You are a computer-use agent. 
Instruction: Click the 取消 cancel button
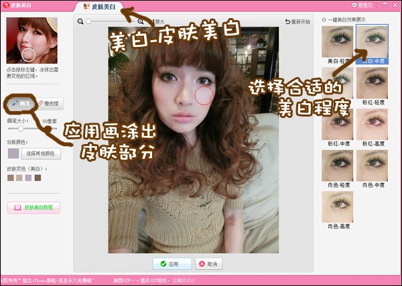tap(208, 264)
